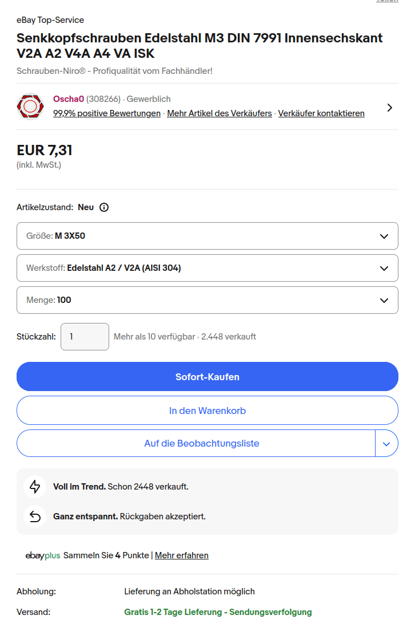Click the info icon beside Artikelzustand Neu
This screenshot has height=623, width=411.
(104, 207)
